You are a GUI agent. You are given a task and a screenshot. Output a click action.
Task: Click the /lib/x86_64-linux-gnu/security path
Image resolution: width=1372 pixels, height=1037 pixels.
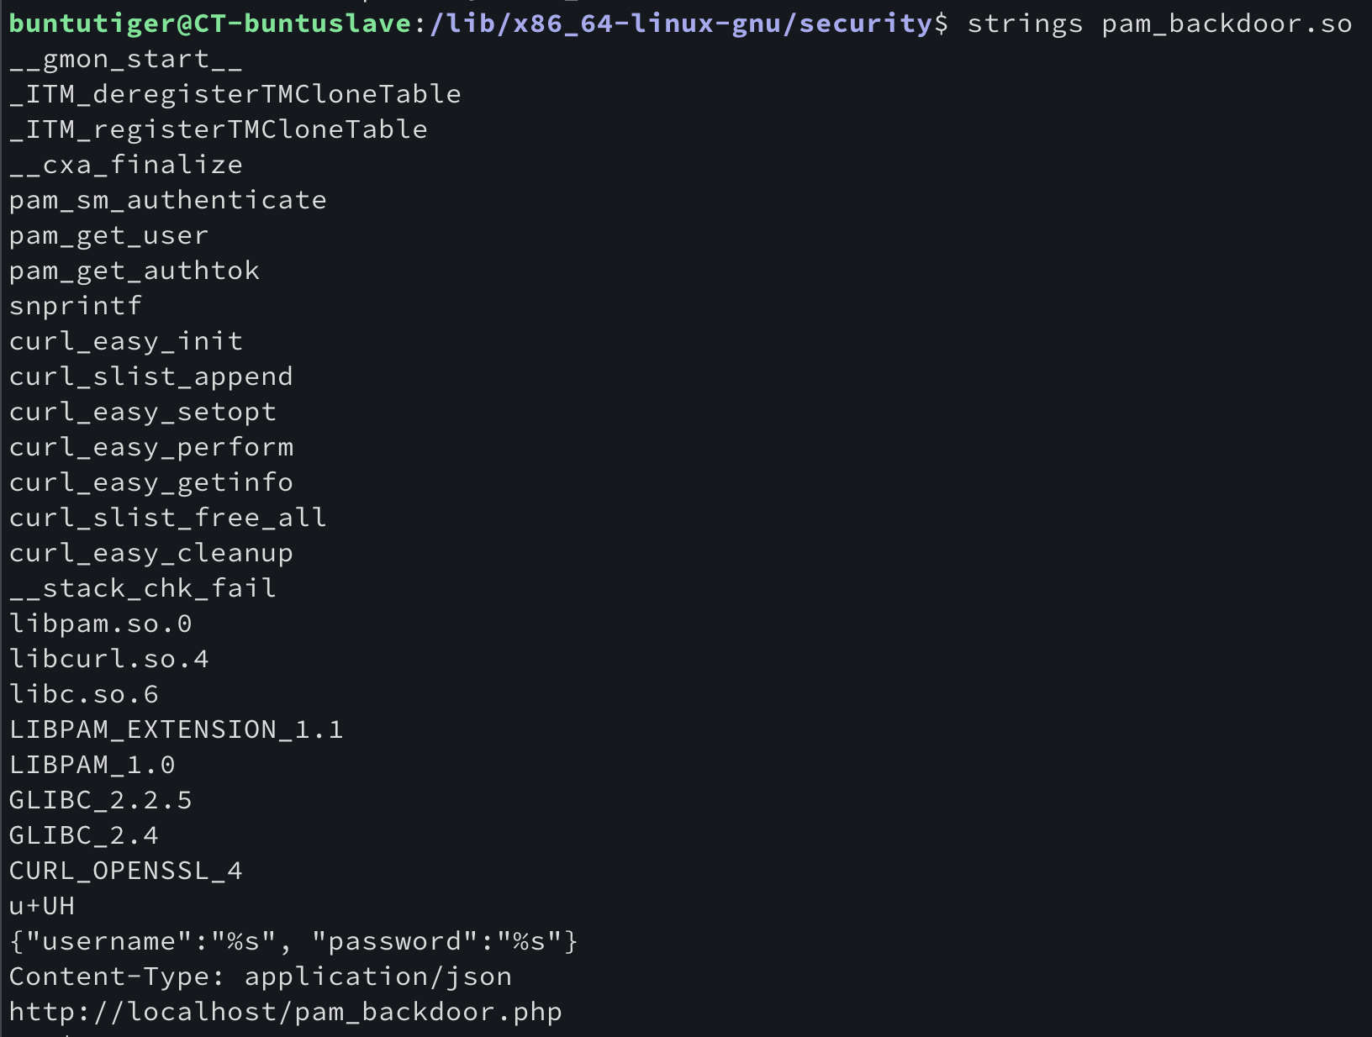(681, 24)
